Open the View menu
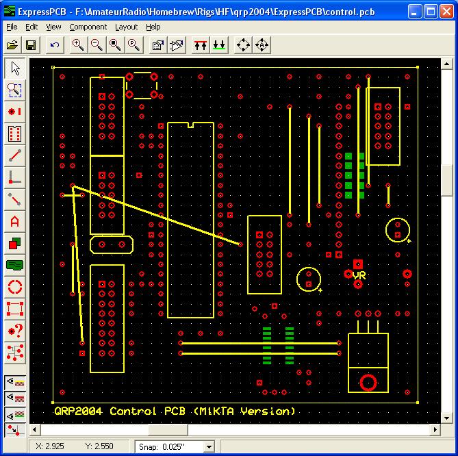 click(x=53, y=27)
